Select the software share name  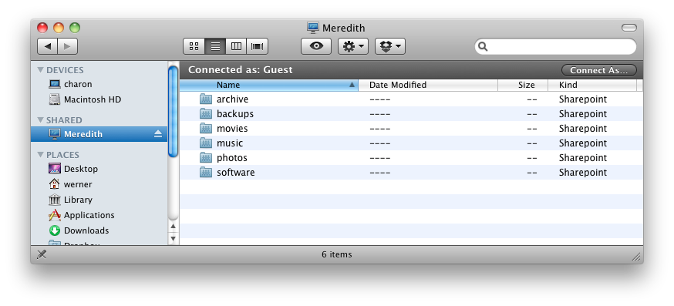point(235,173)
